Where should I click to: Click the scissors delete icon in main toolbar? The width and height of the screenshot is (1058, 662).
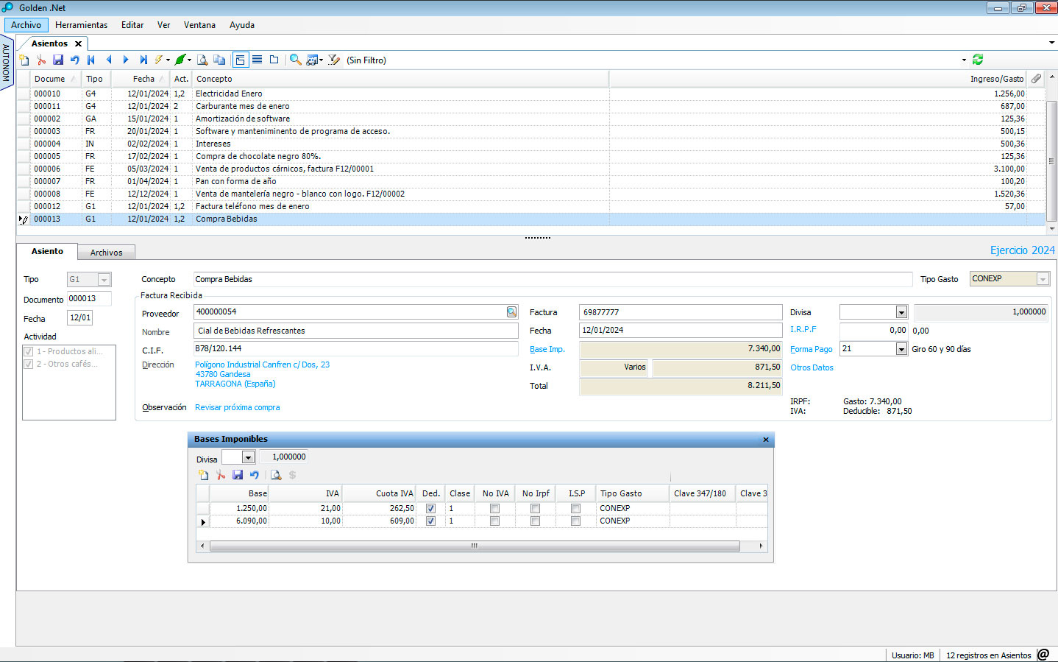coord(41,60)
